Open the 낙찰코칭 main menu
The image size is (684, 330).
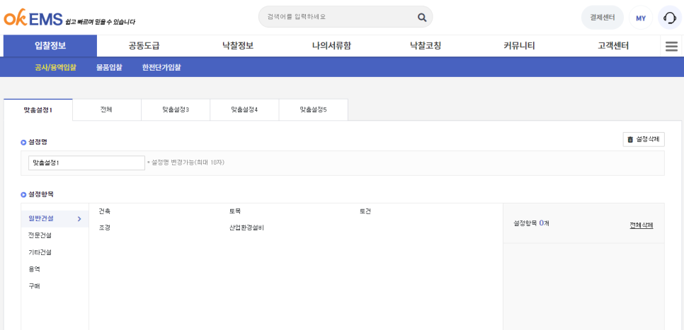(426, 46)
